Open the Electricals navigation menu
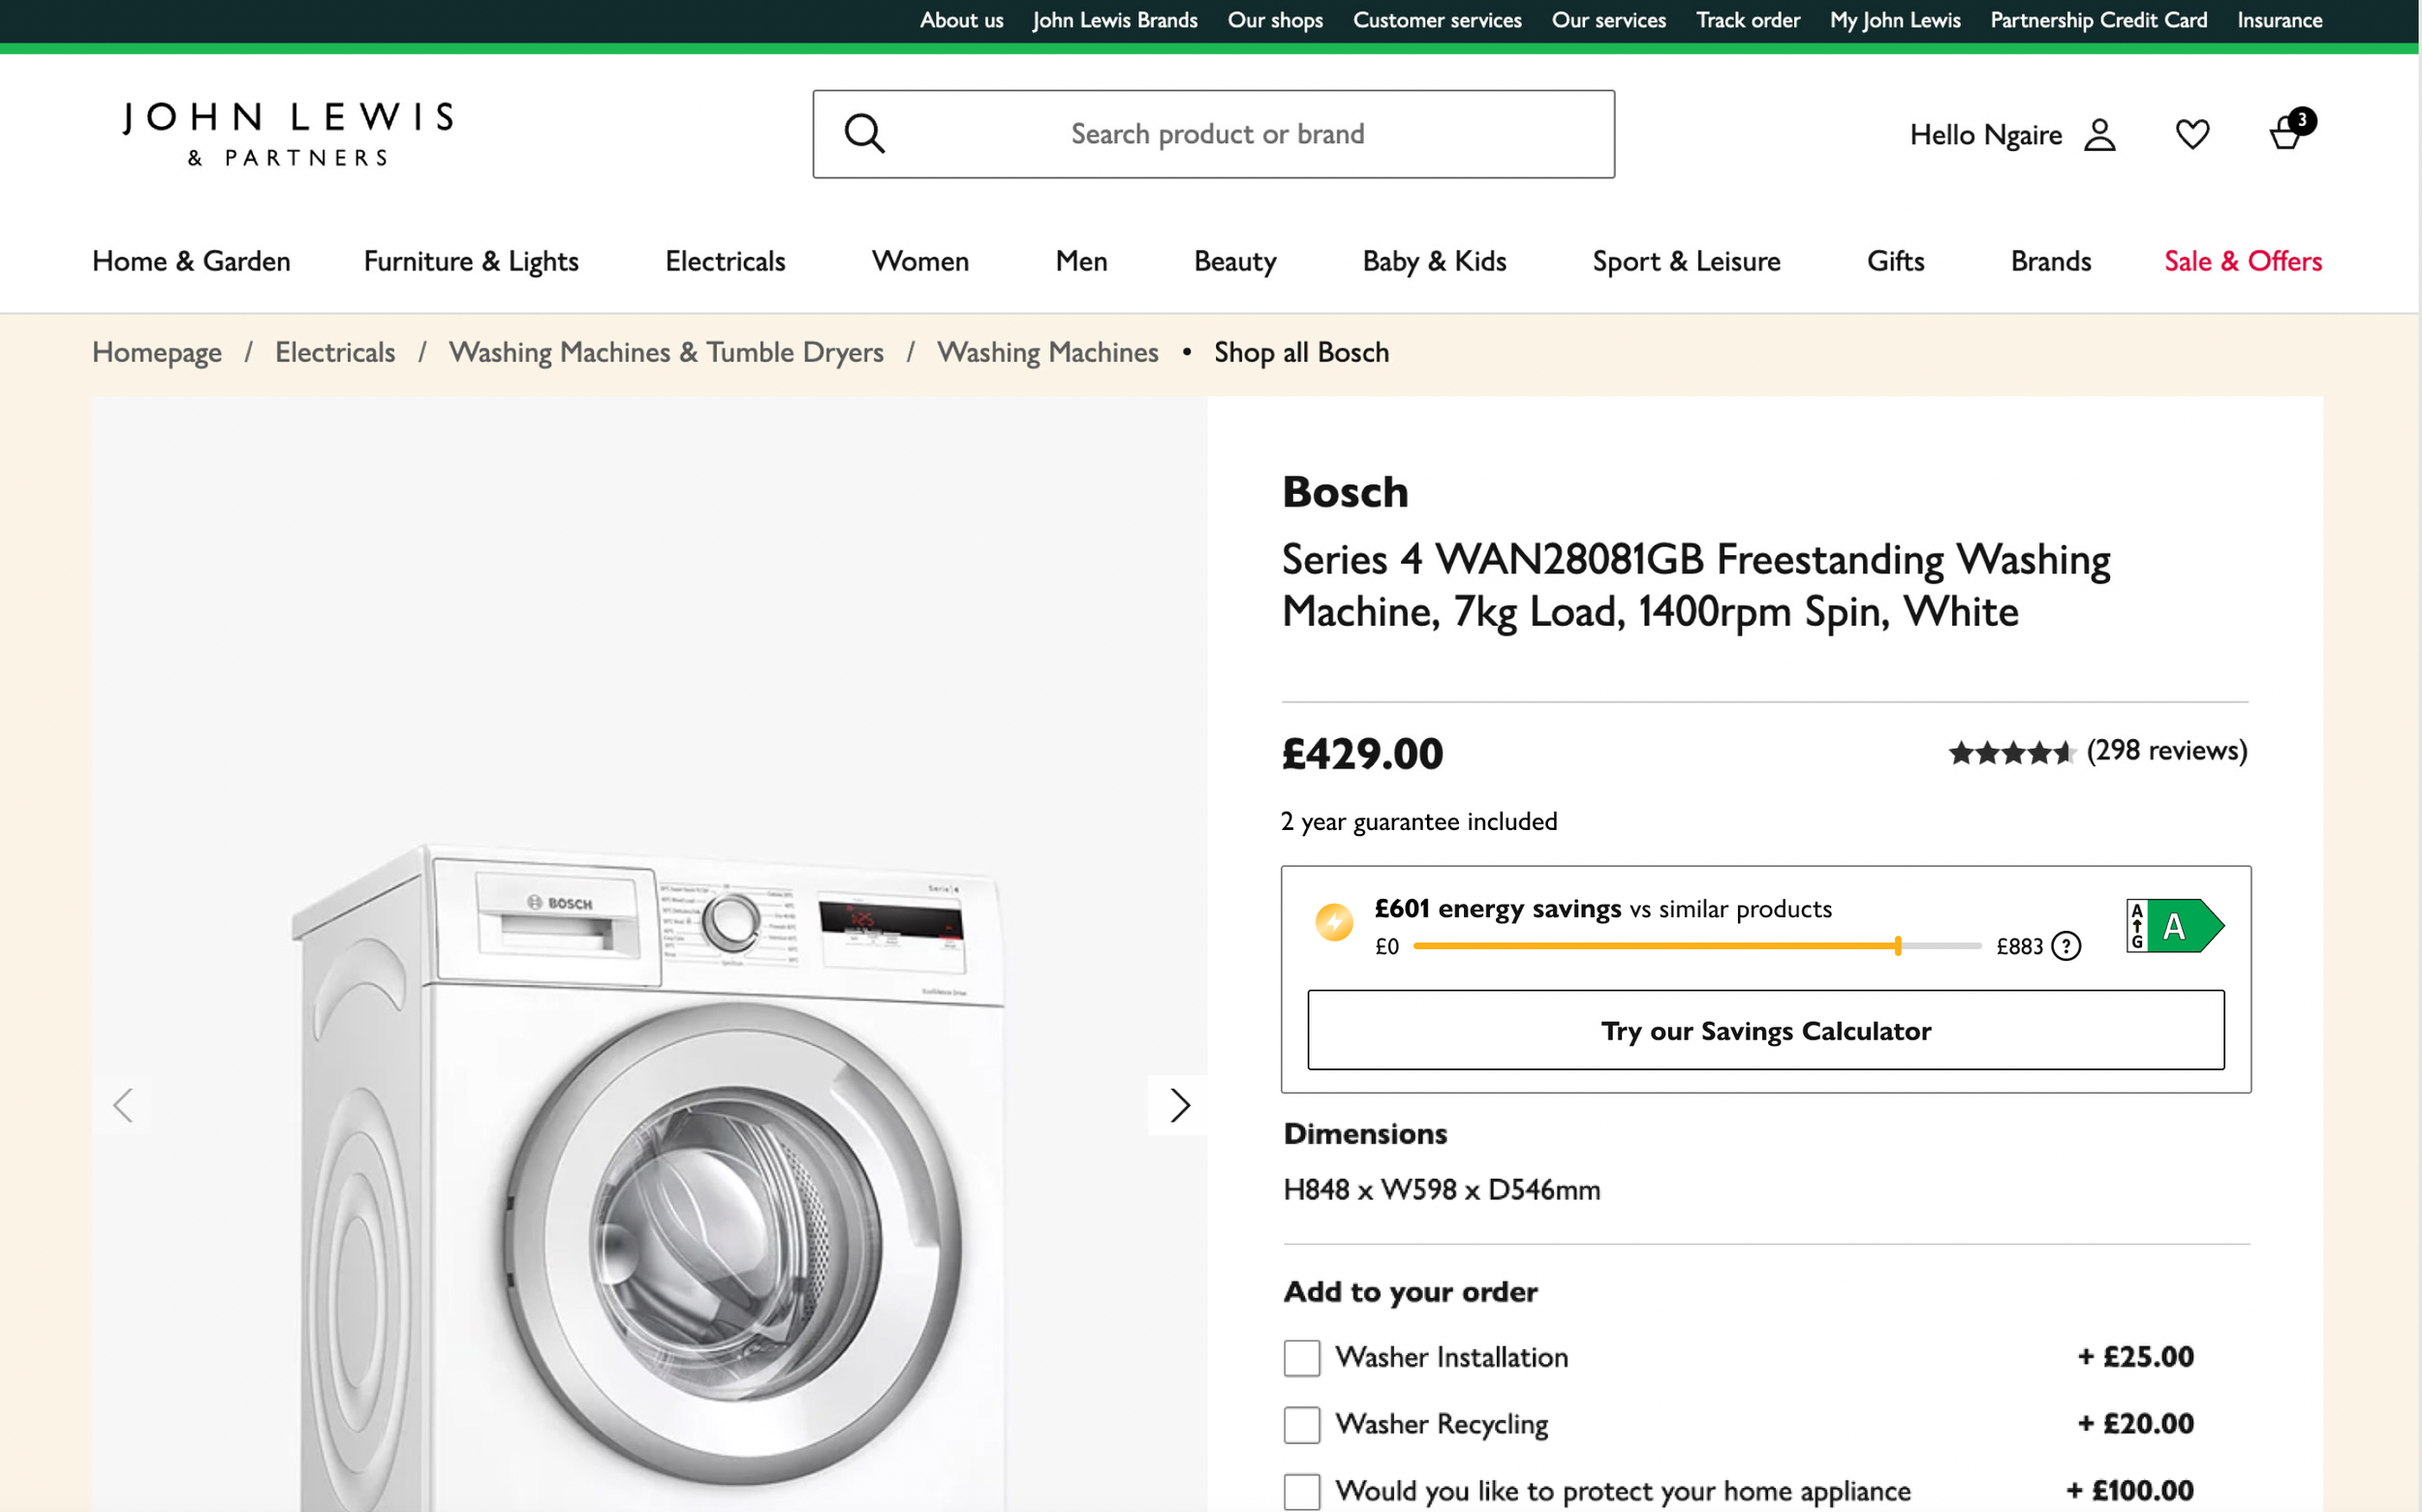The width and height of the screenshot is (2422, 1512). tap(725, 261)
